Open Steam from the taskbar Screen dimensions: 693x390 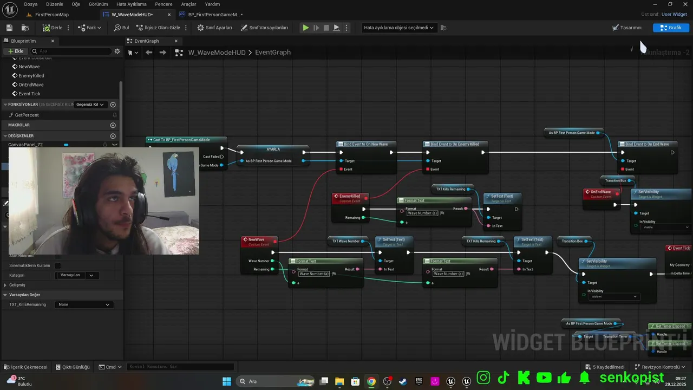coord(403,381)
